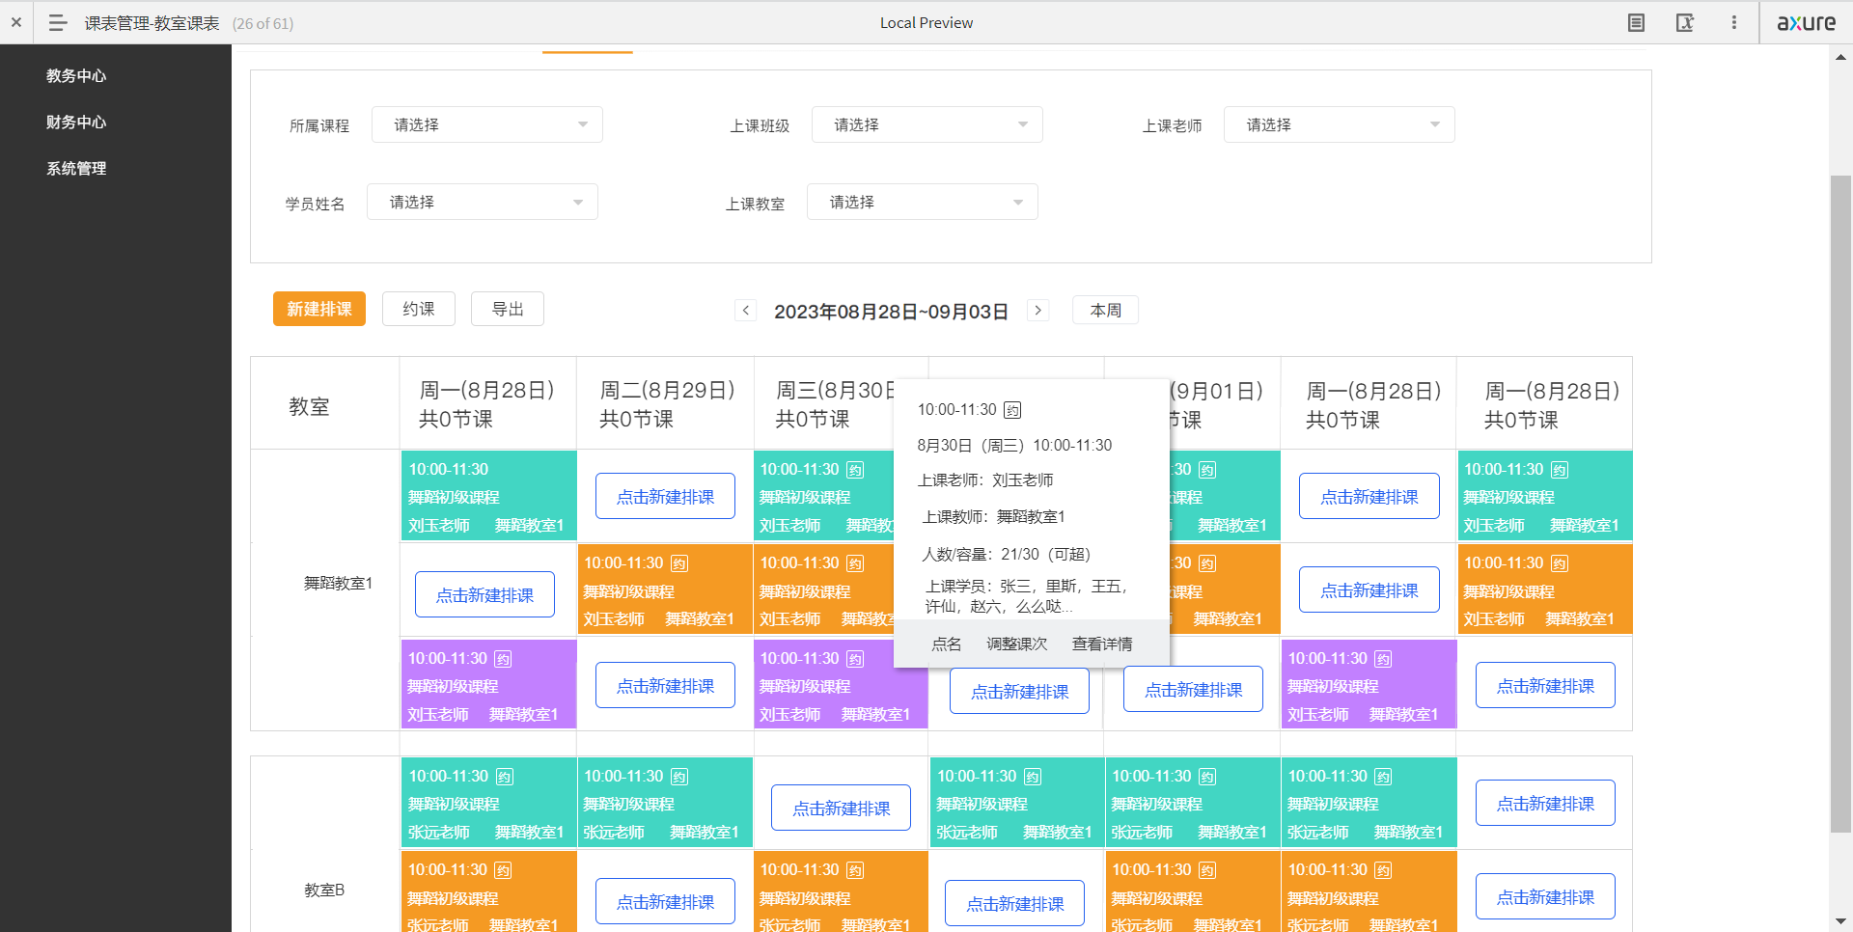
Task: Open 教务中心 in the sidebar
Action: tap(76, 75)
